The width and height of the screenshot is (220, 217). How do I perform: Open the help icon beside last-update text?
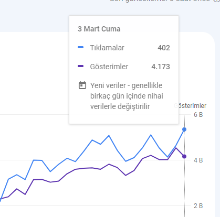pyautogui.click(x=217, y=1)
